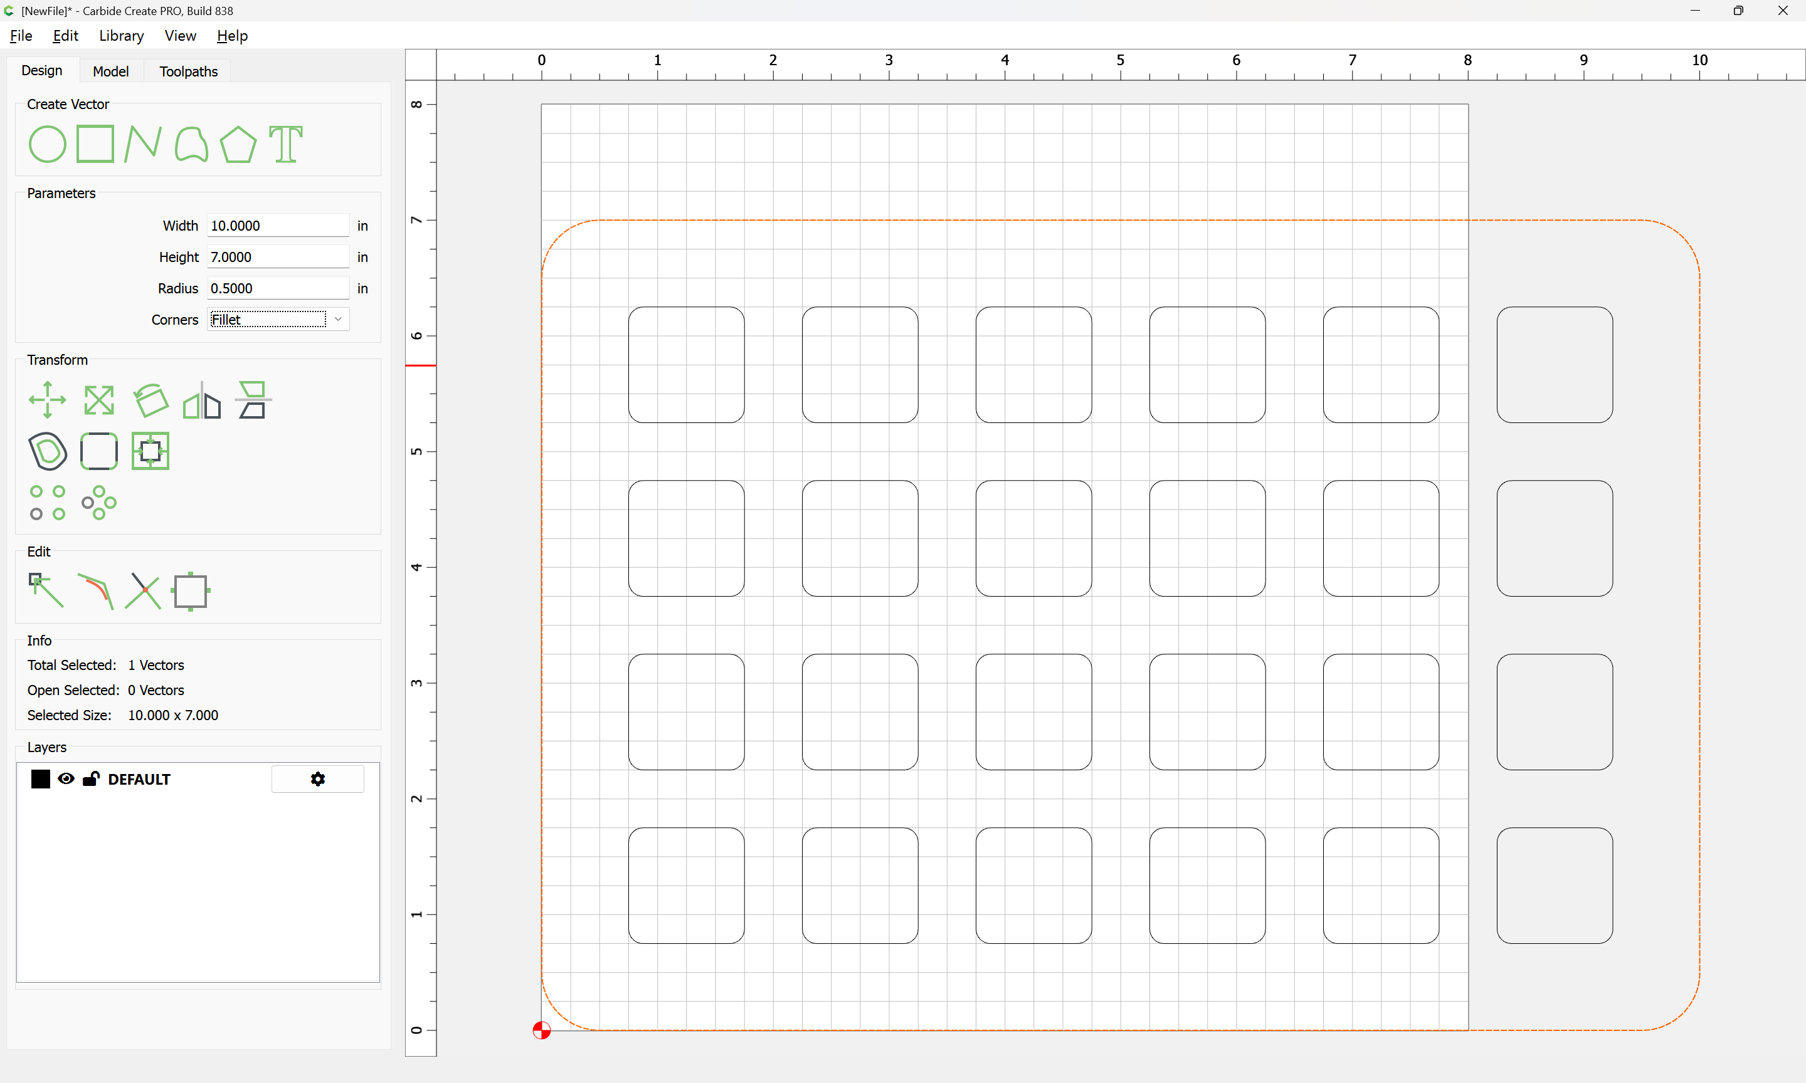1806x1083 pixels.
Task: Switch to the Design tab
Action: (41, 71)
